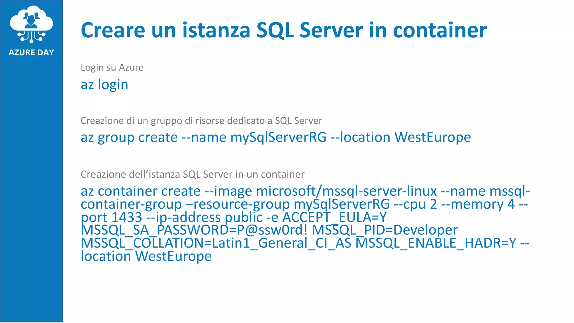Click the 'Creazione di un gruppo di risorse' caption

pyautogui.click(x=201, y=121)
